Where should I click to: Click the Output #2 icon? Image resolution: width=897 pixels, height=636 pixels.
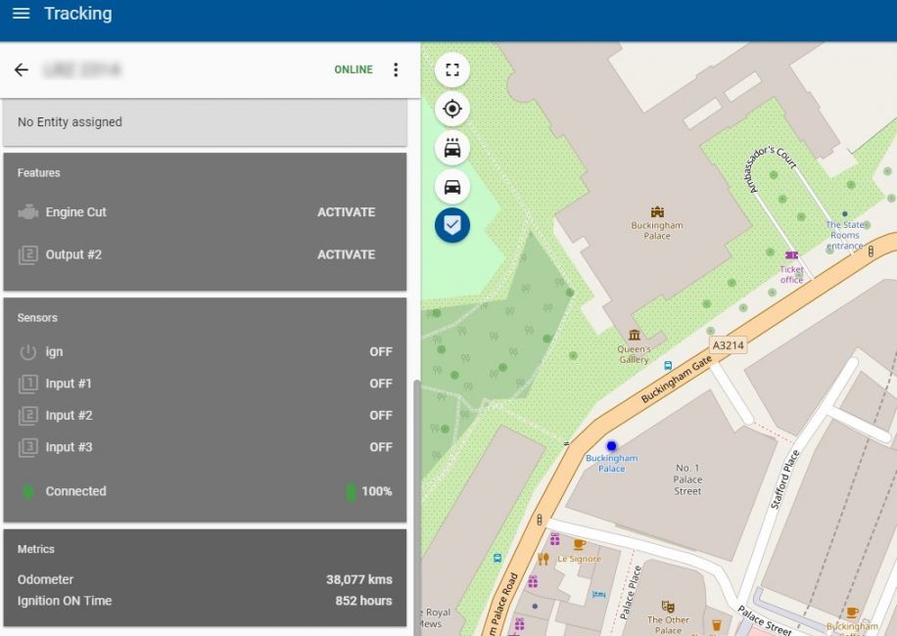coord(28,254)
